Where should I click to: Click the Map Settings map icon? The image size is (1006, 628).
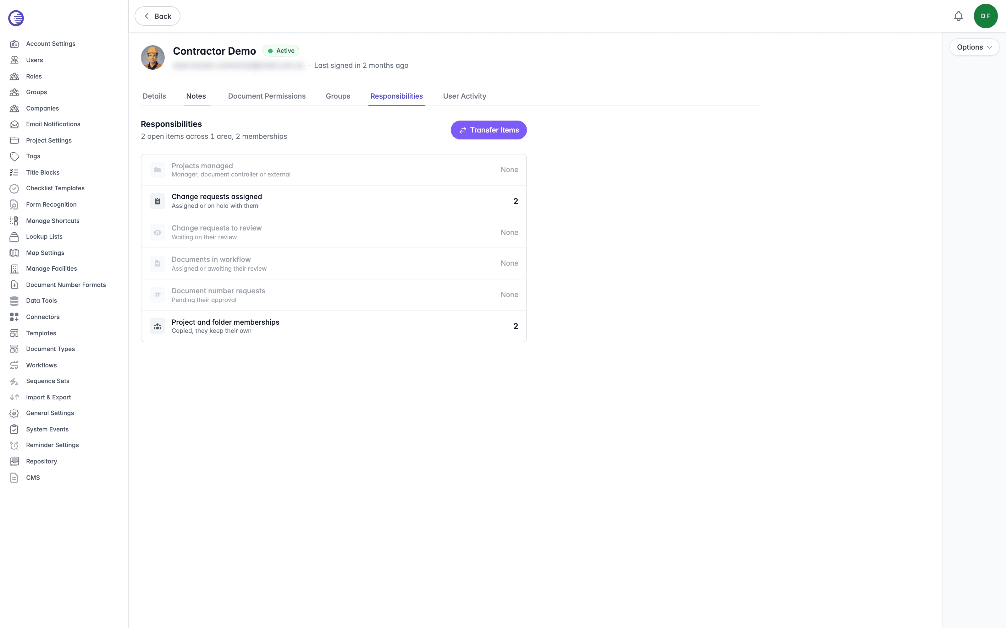pyautogui.click(x=14, y=252)
